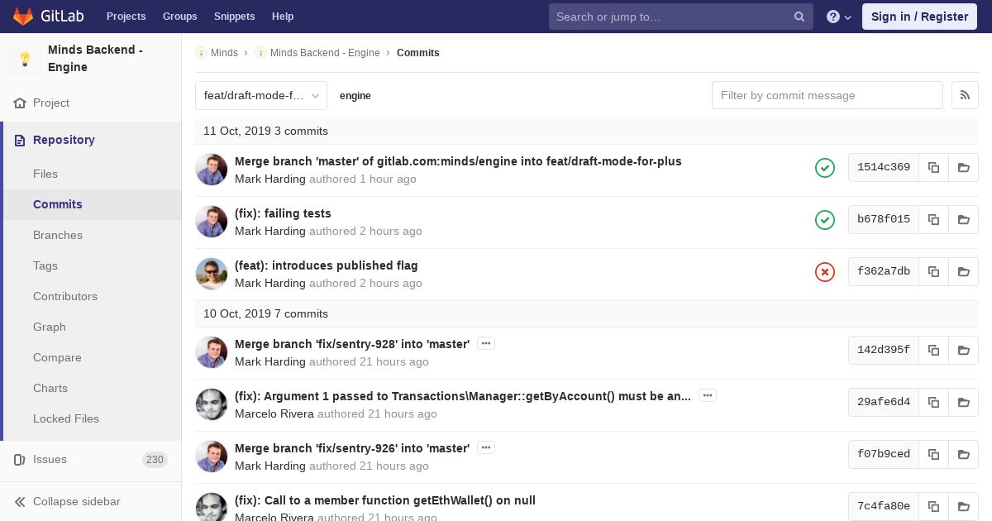Open the help question-mark dropdown

pos(839,17)
